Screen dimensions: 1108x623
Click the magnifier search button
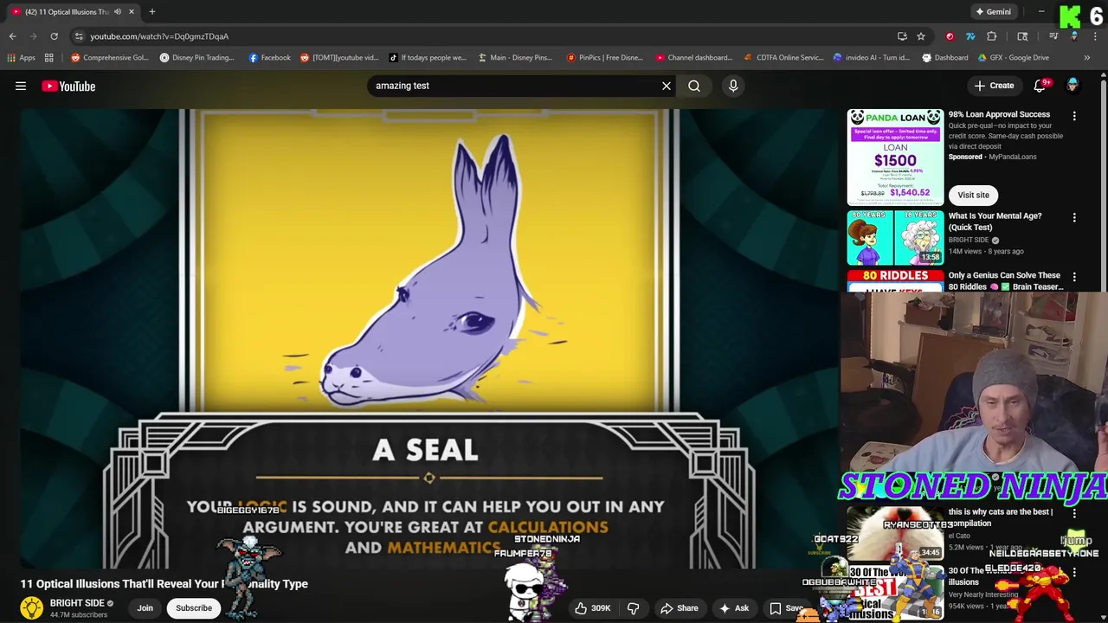pos(694,86)
